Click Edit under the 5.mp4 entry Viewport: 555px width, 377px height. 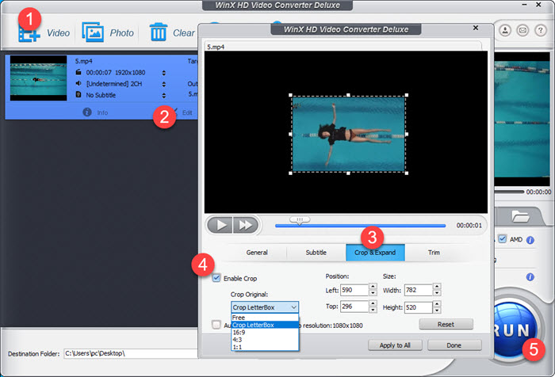pos(187,112)
